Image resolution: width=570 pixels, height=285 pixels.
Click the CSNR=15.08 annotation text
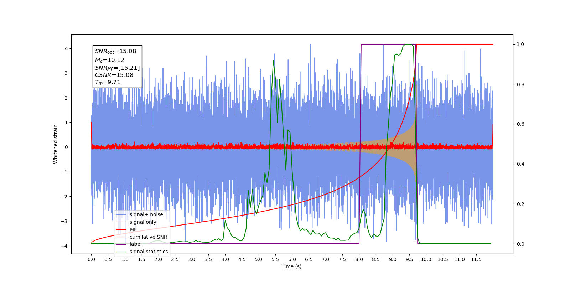point(114,75)
